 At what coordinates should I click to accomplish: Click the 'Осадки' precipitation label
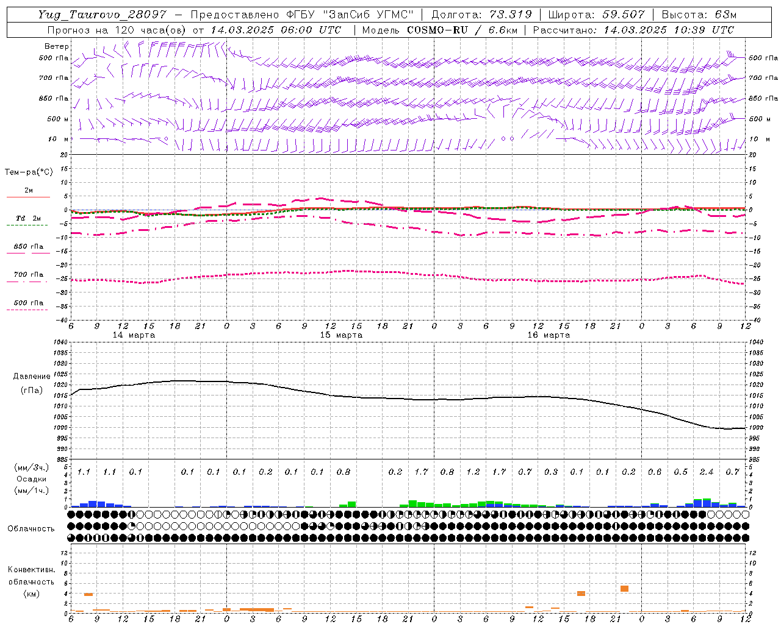32,479
